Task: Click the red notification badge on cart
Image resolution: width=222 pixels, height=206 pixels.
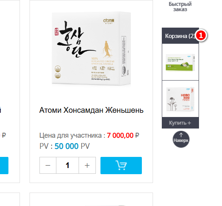Action: coord(201,35)
